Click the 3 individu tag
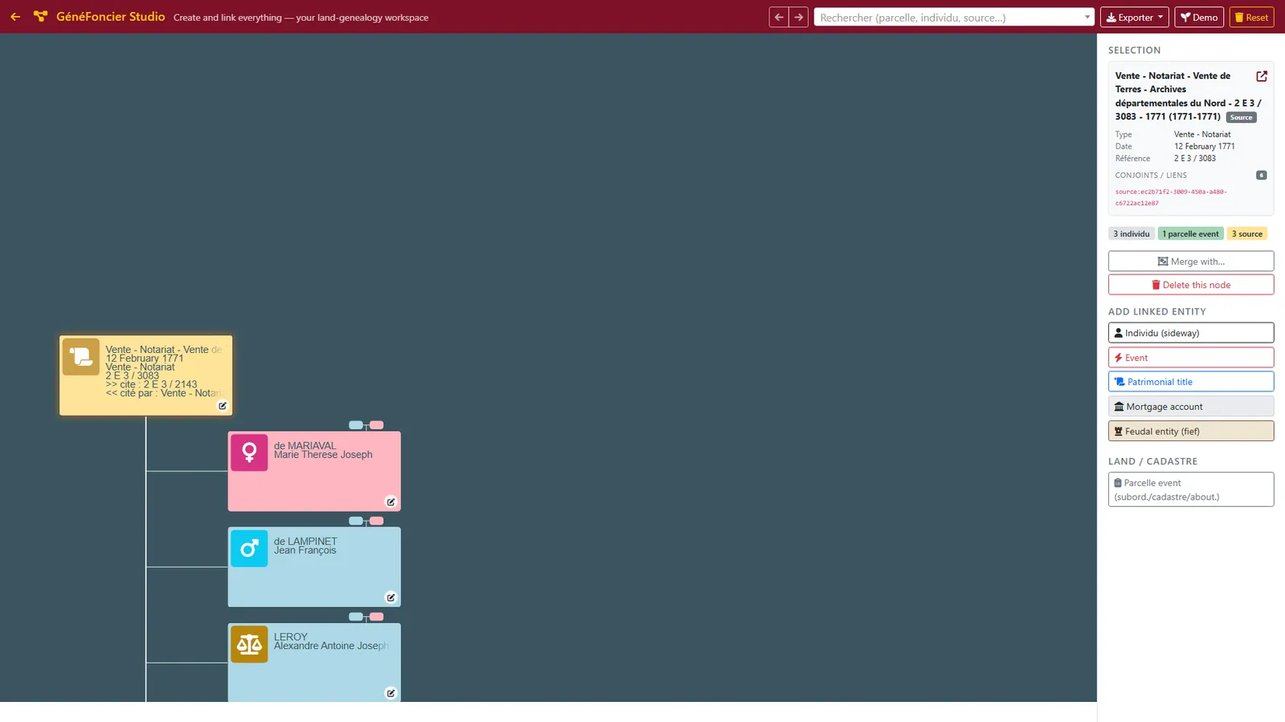This screenshot has height=722, width=1285. tap(1131, 234)
